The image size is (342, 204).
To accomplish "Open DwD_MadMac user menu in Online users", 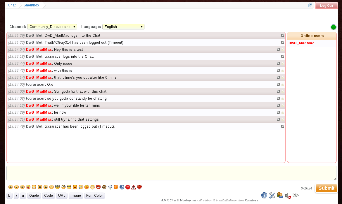I will (301, 43).
